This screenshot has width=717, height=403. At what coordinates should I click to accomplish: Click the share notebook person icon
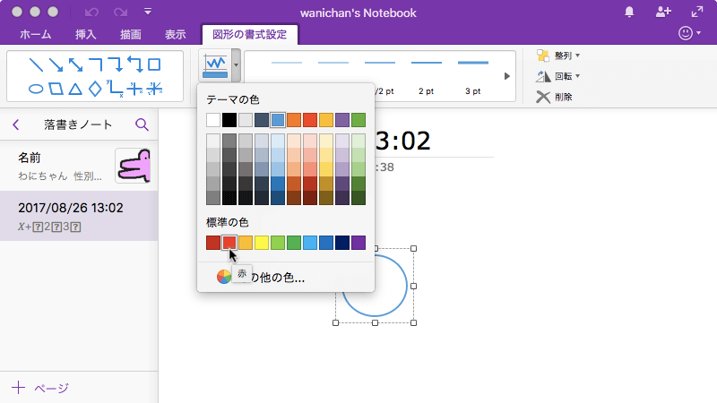click(663, 12)
